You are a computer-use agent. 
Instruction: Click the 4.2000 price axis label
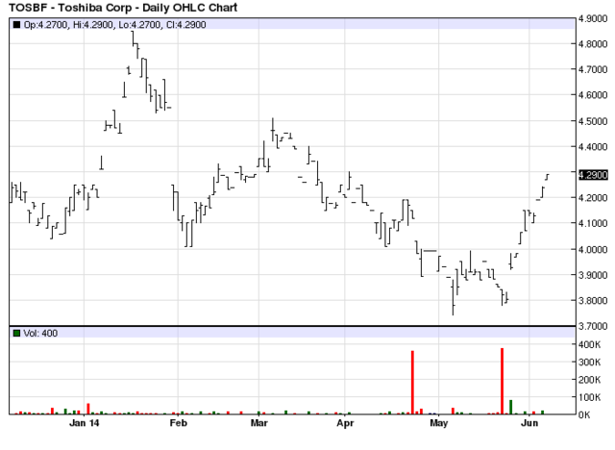[593, 198]
